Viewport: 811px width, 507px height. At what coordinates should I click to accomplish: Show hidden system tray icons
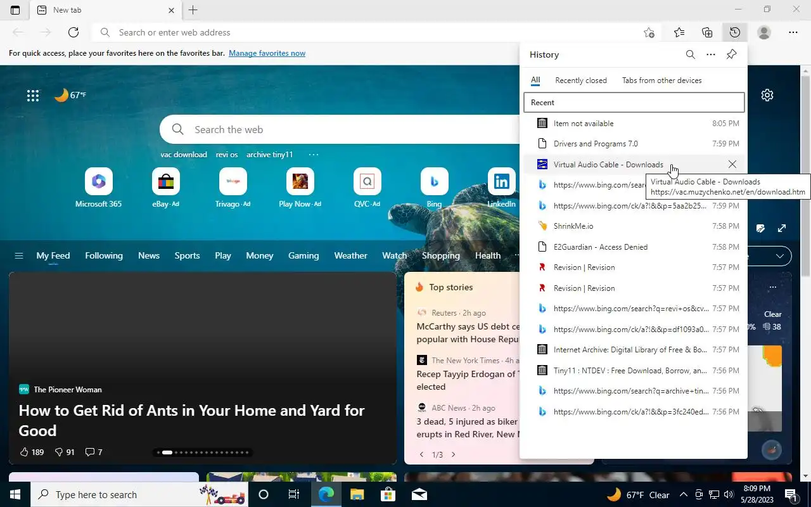(x=683, y=495)
